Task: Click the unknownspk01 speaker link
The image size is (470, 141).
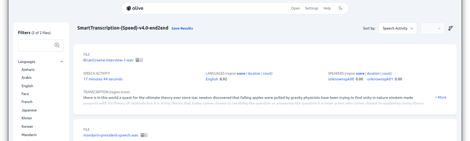Action: [x=380, y=79]
